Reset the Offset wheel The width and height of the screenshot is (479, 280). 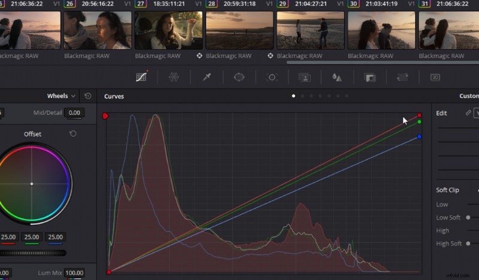click(72, 134)
